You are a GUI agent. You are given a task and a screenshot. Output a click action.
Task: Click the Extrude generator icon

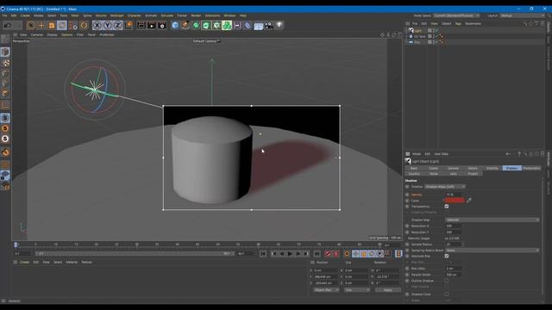[x=206, y=25]
